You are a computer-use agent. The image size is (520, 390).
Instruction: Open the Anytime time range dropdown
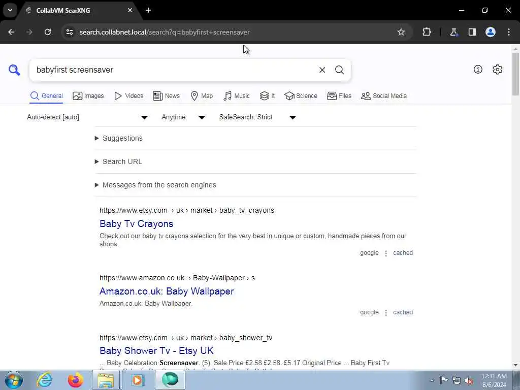(183, 117)
